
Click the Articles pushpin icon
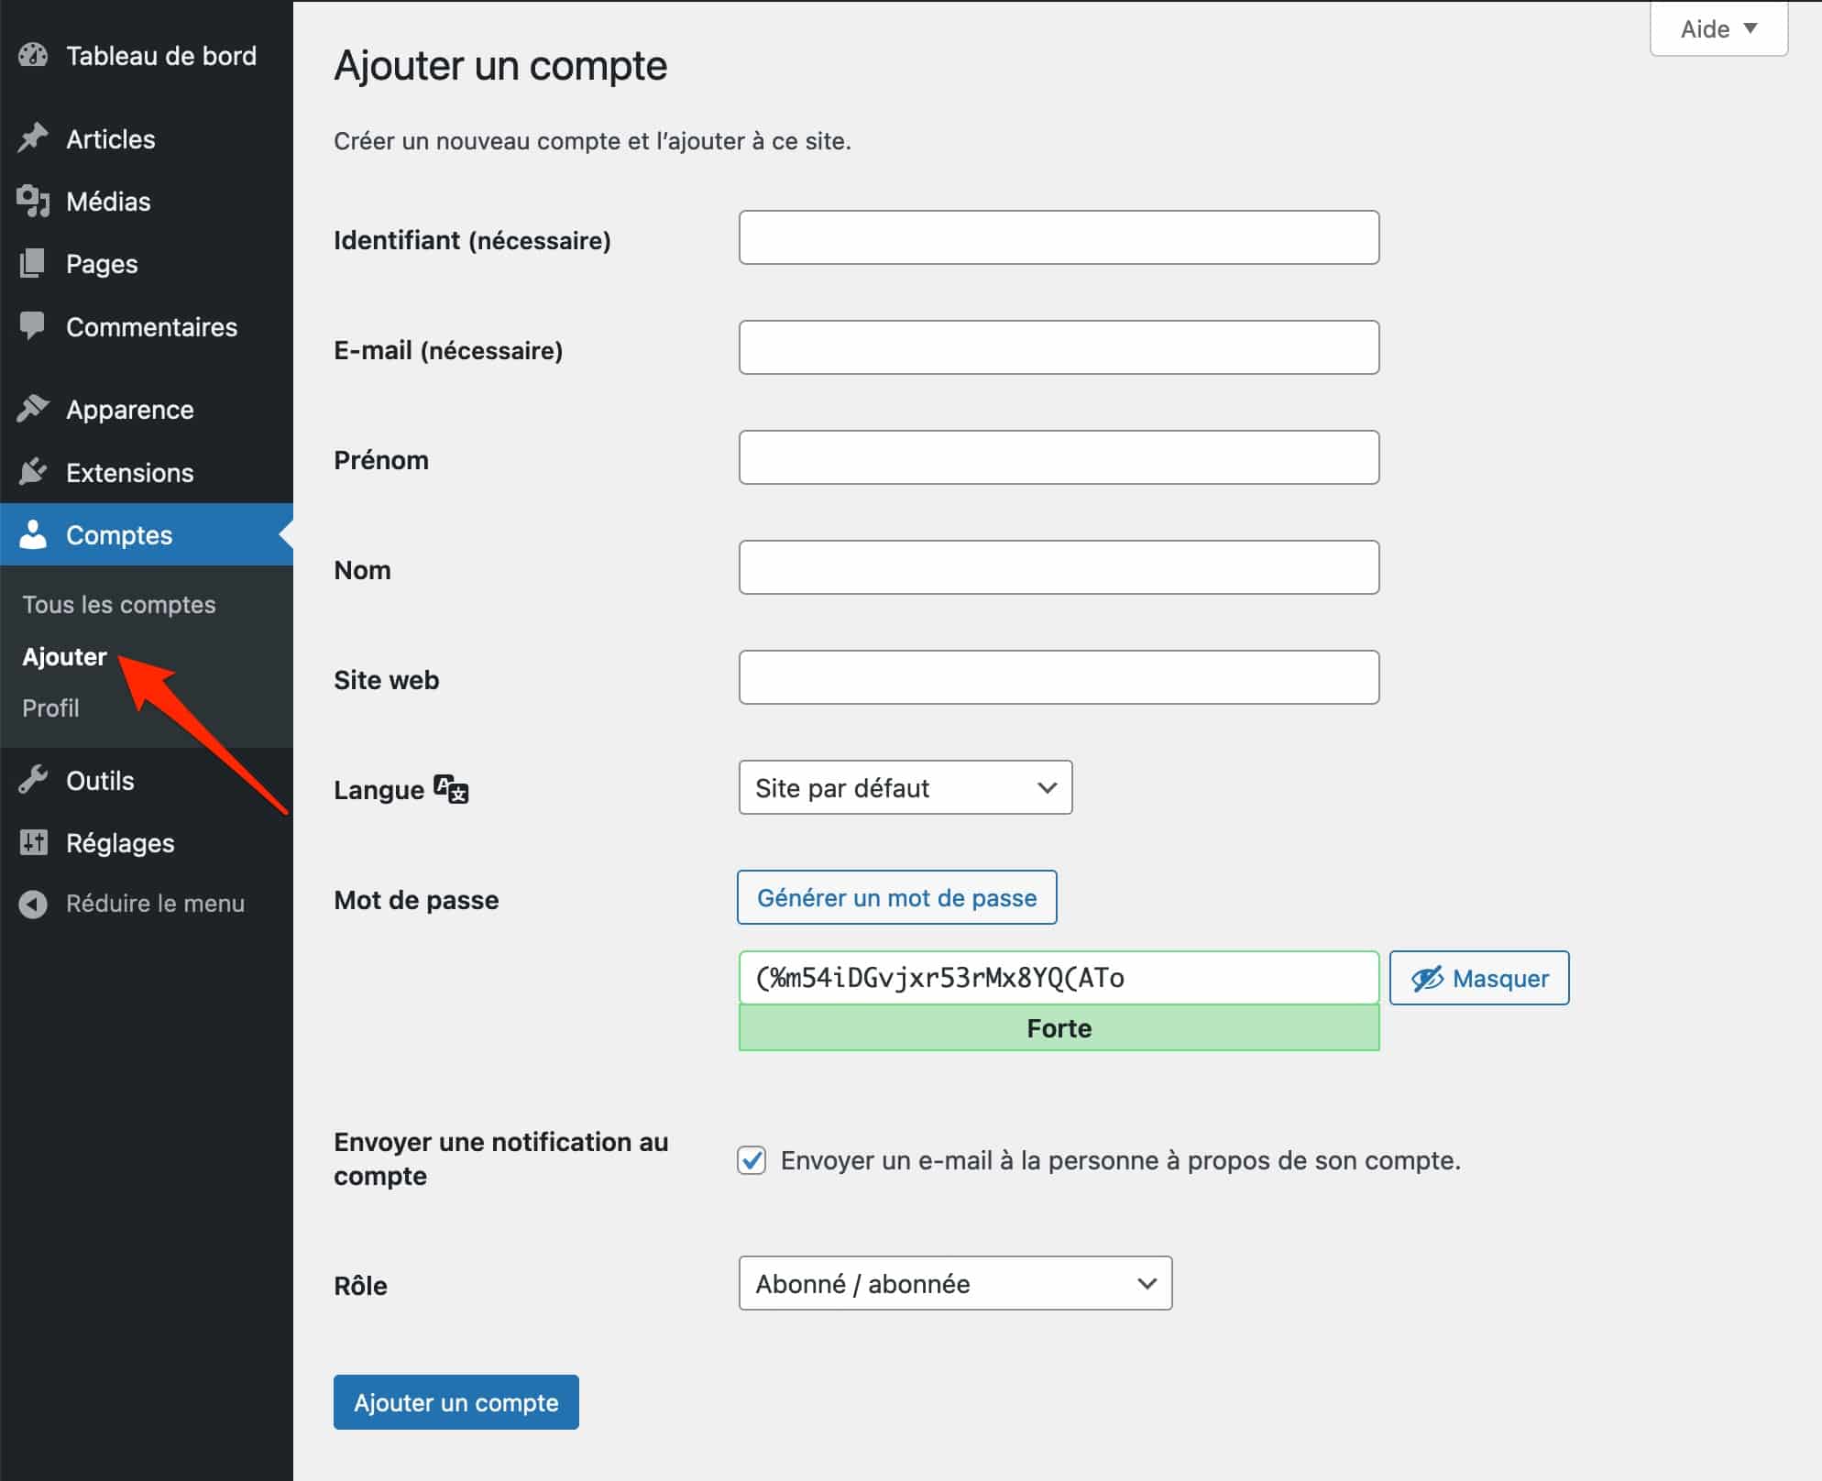(x=33, y=138)
